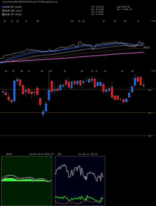This screenshot has height=206, width=156.
Task: Click the 54 price axis label
Action: [x=149, y=90]
